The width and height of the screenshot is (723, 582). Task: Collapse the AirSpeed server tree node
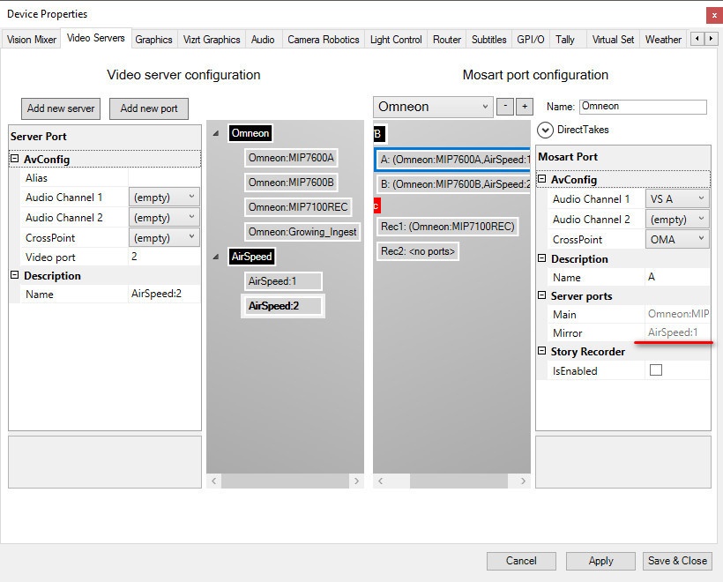click(x=217, y=257)
